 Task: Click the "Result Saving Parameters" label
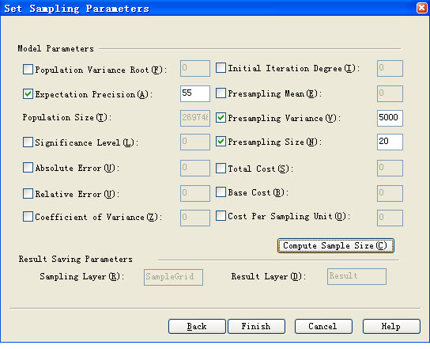click(x=76, y=259)
